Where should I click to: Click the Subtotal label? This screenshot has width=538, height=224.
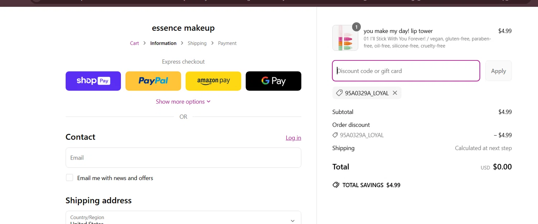click(x=343, y=112)
